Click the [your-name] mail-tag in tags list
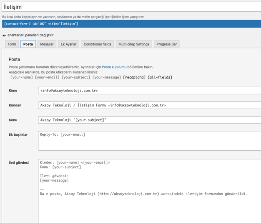Viewport: 261px width, 223px height. coord(22,77)
